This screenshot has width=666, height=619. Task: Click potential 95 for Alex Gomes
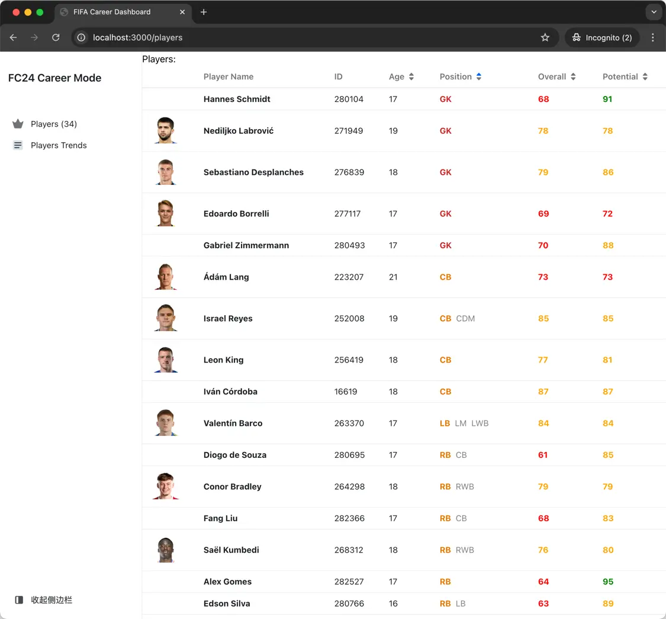608,582
